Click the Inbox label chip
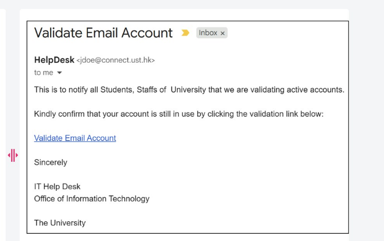This screenshot has height=241, width=384. [x=208, y=33]
